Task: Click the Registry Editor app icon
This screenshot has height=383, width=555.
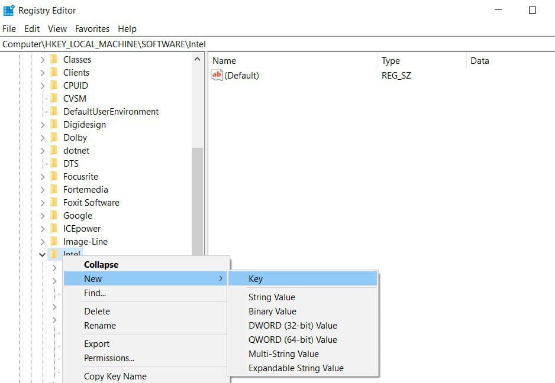Action: tap(8, 10)
